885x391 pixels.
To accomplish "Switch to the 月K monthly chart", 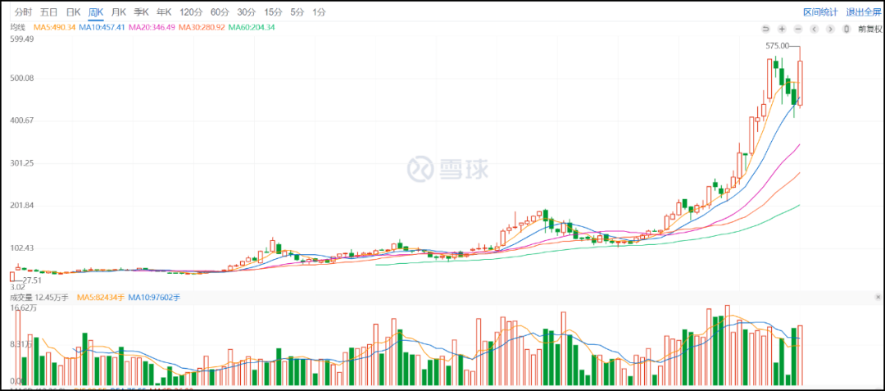I will coord(119,12).
